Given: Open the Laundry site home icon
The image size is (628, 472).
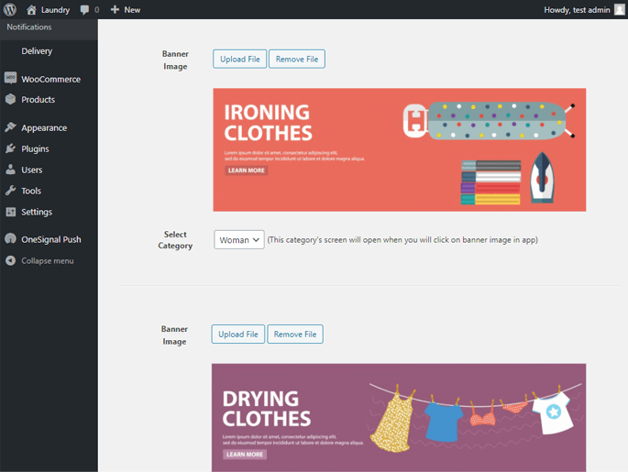Looking at the screenshot, I should (31, 9).
